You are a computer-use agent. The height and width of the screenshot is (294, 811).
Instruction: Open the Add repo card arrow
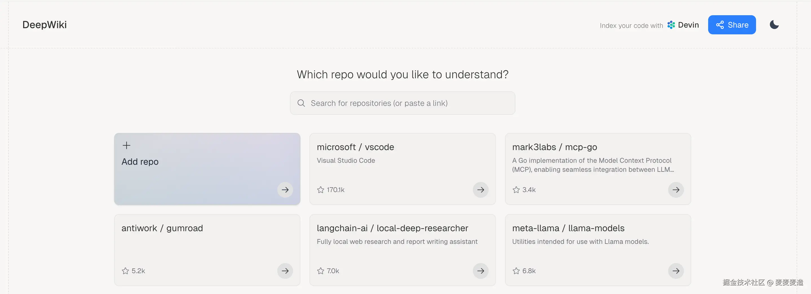pyautogui.click(x=285, y=190)
